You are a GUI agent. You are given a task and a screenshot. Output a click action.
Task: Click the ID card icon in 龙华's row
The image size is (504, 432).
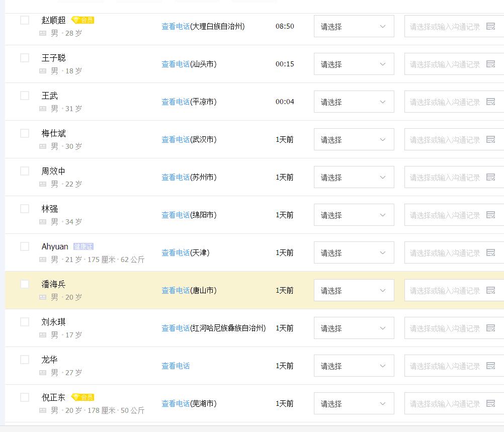42,373
